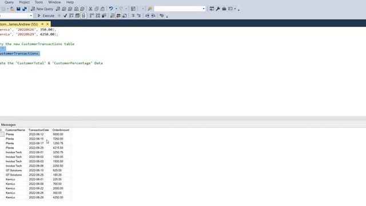Open the Query Options icon
Viewport: 366px width, 206px height.
coord(78,15)
